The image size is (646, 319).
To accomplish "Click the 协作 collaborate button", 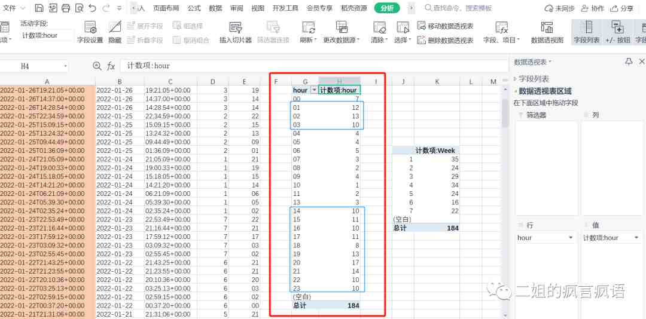I will pyautogui.click(x=592, y=8).
